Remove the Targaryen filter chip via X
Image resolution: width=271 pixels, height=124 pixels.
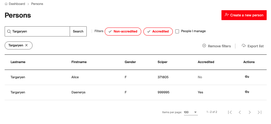(x=27, y=45)
